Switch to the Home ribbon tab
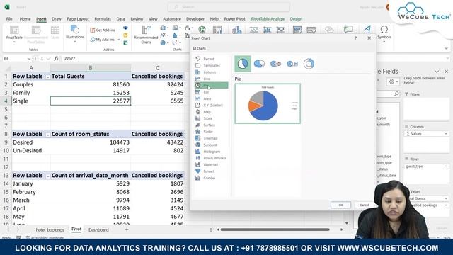453x255 pixels. click(25, 19)
